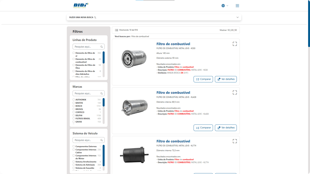The width and height of the screenshot is (310, 174).
Task: Click Ver detalhes on the KL428 filter
Action: point(226,128)
